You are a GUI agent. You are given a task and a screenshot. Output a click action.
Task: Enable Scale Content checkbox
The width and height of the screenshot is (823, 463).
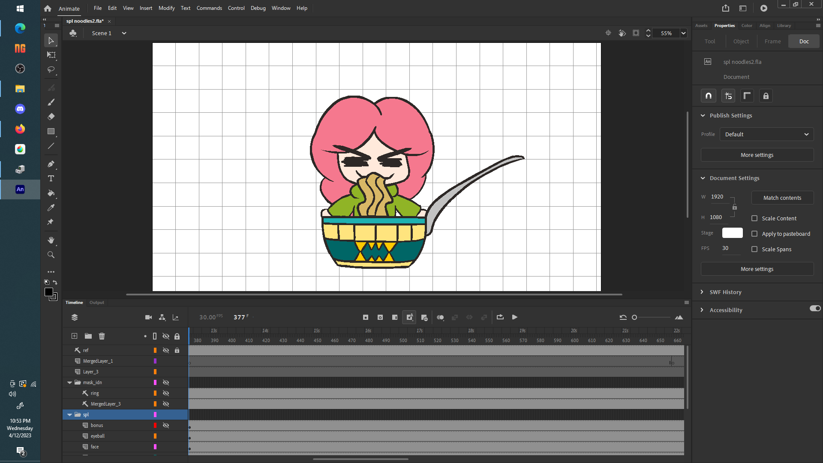click(754, 218)
